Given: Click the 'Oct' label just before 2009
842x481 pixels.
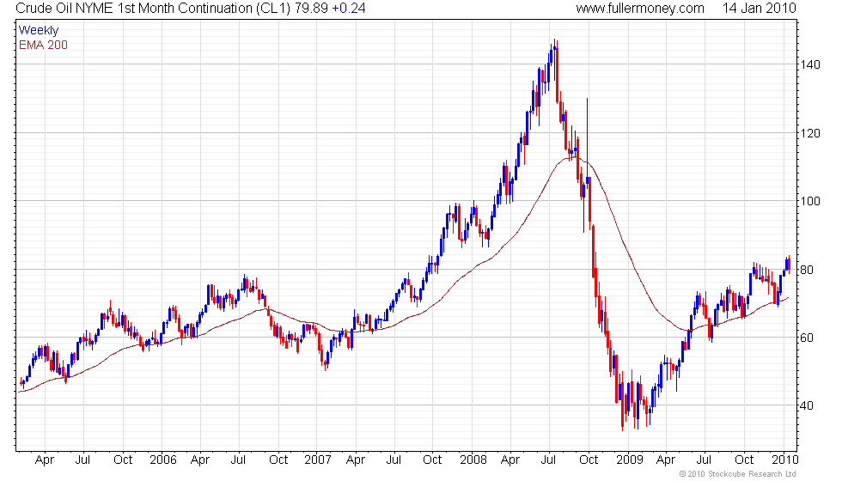Looking at the screenshot, I should (x=589, y=460).
